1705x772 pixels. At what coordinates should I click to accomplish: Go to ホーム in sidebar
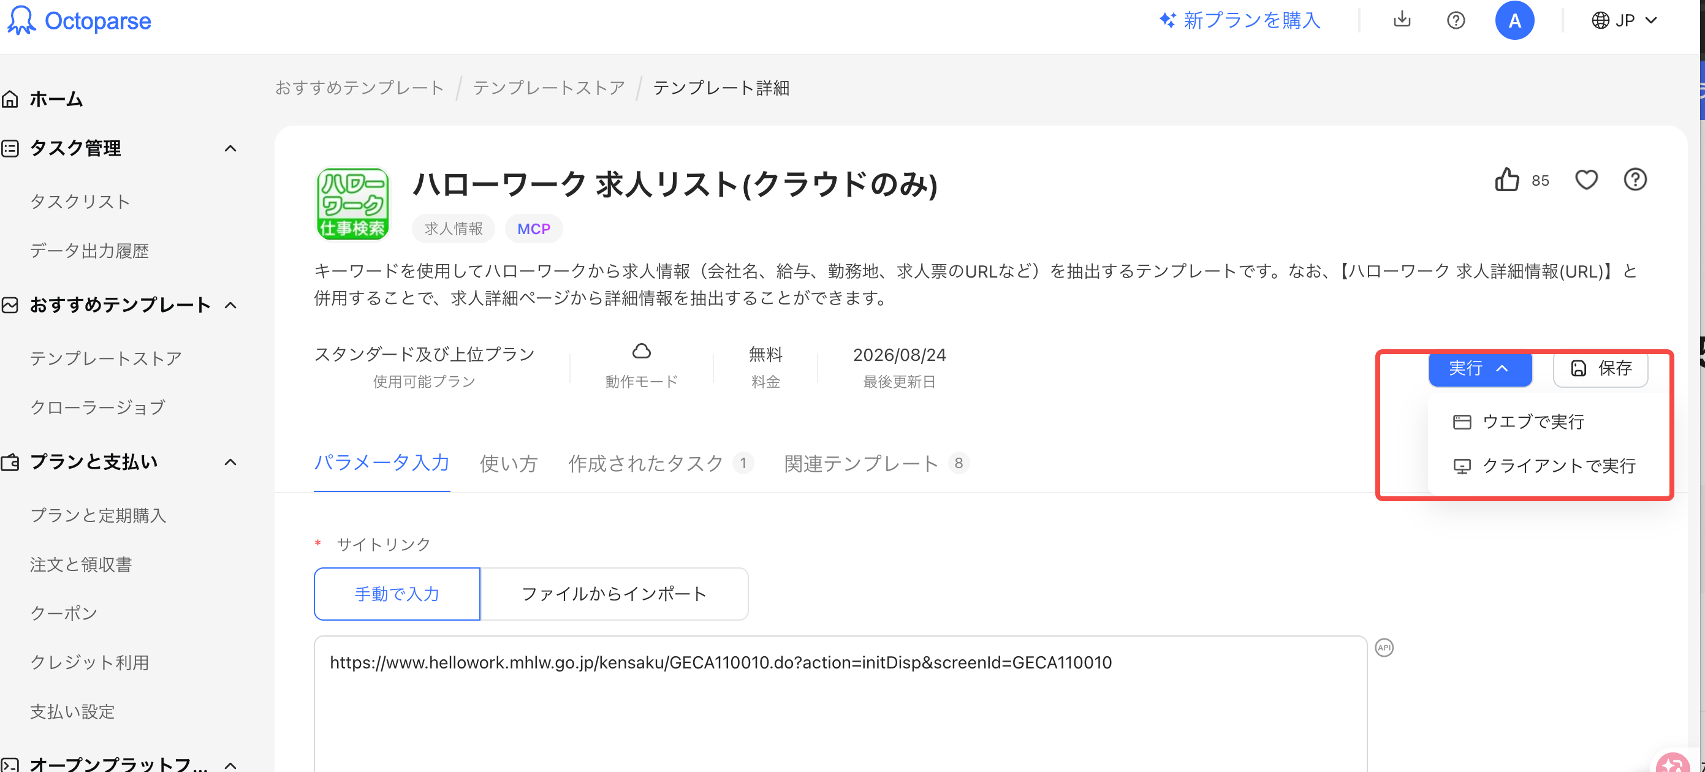56,99
